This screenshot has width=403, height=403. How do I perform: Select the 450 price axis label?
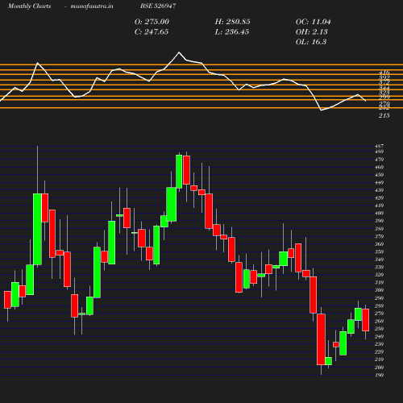coord(380,175)
